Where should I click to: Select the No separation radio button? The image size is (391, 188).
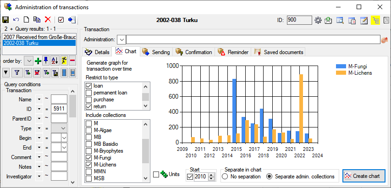[x=225, y=177]
